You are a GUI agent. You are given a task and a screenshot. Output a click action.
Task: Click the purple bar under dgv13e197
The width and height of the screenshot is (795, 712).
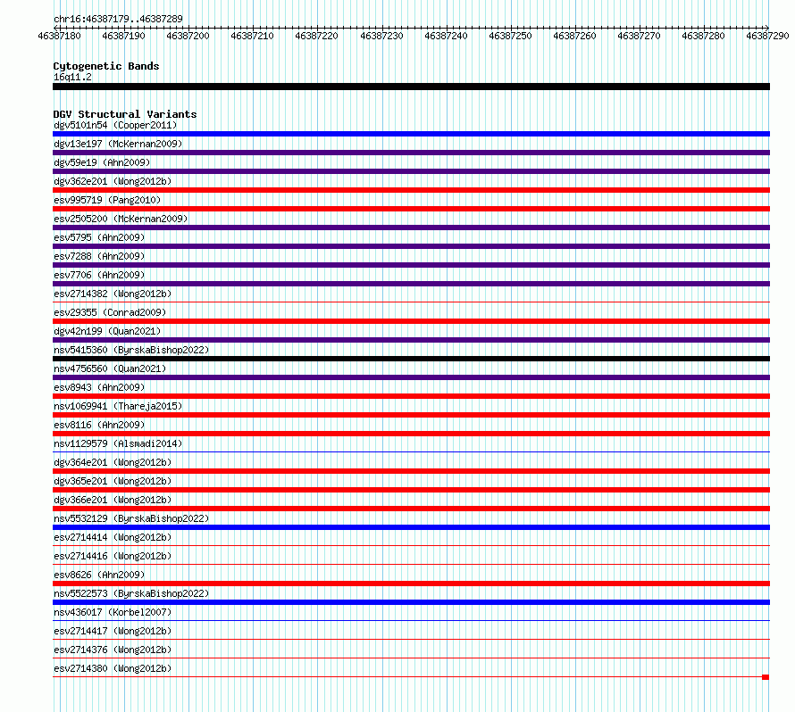point(411,153)
